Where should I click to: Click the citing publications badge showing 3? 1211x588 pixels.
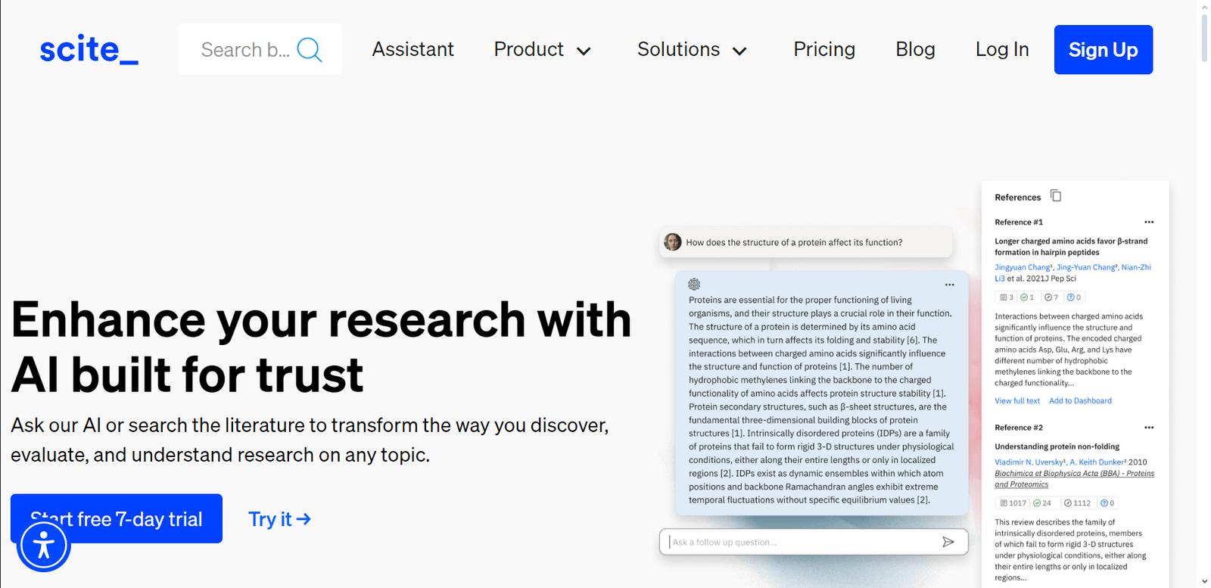[1006, 297]
